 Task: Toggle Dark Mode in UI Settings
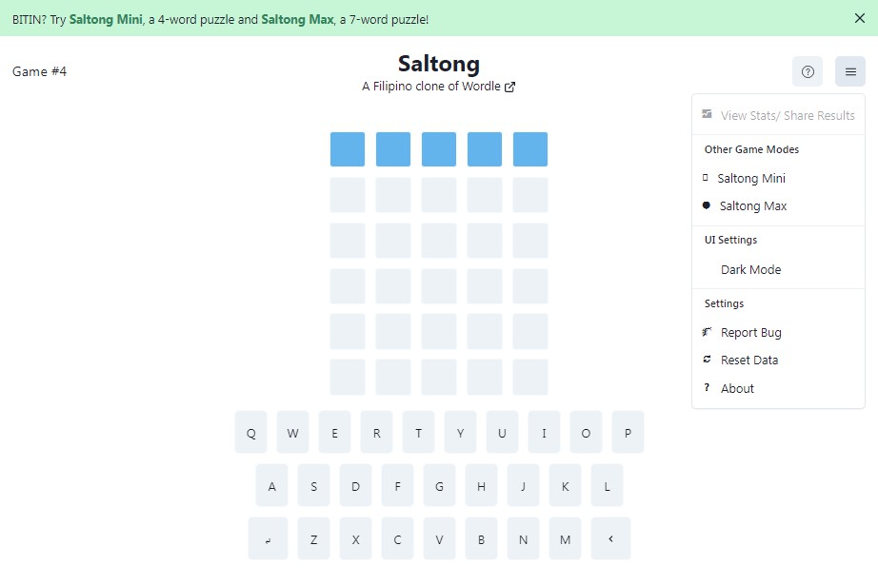coord(750,269)
